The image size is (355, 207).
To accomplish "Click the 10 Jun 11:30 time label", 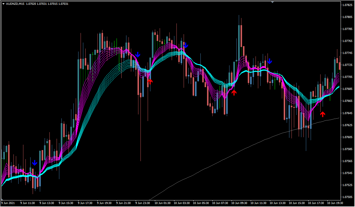I will tap(259, 203).
